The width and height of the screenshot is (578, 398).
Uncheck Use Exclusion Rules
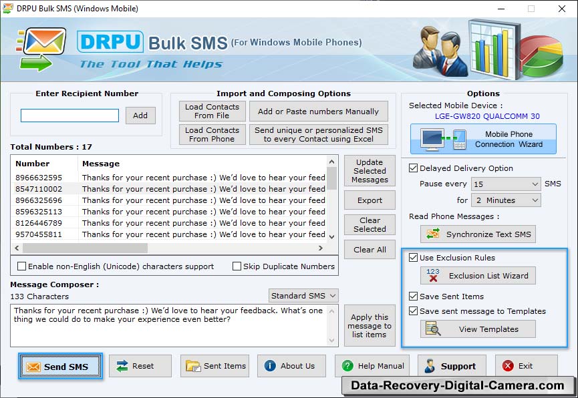pyautogui.click(x=413, y=257)
